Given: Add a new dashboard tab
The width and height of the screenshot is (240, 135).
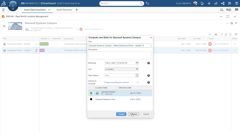Looking at the screenshot, I should 77,10.
